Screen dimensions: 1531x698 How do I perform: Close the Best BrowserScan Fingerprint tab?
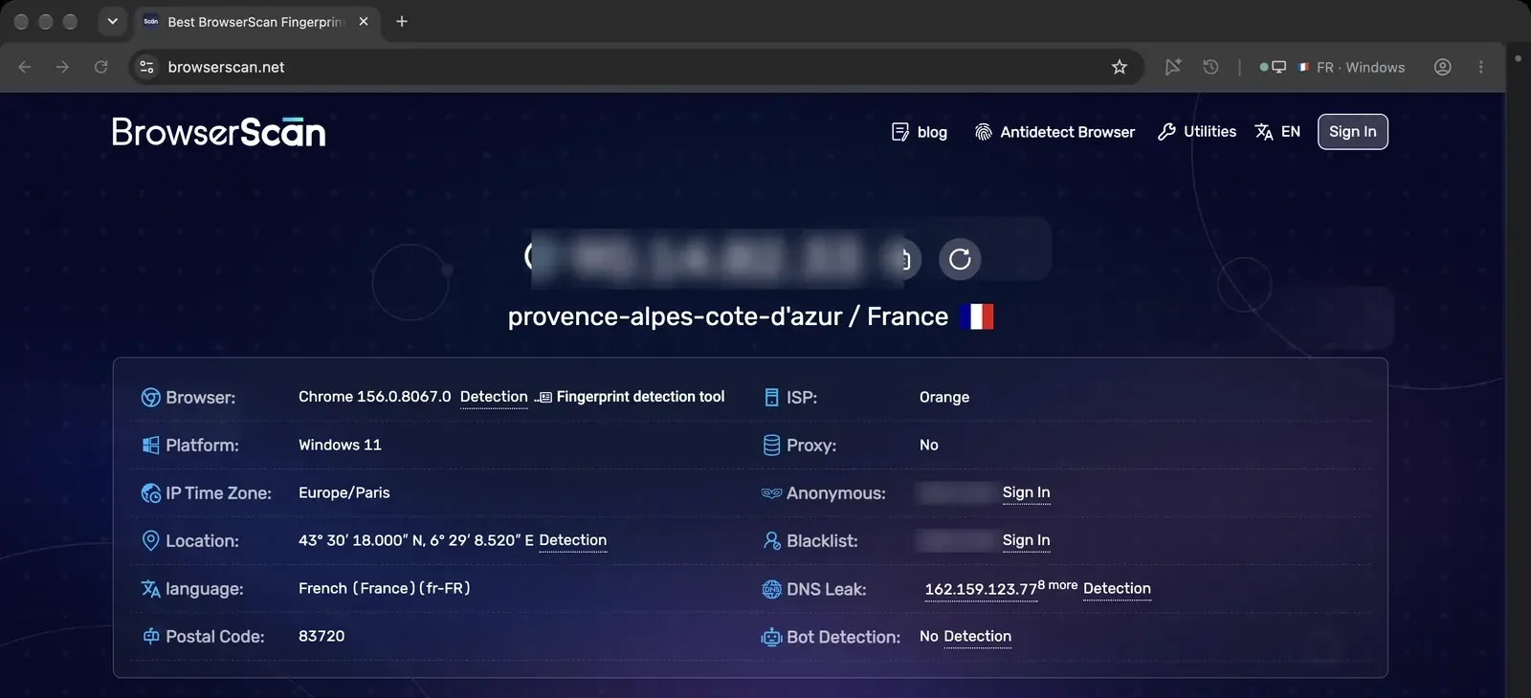pos(364,21)
